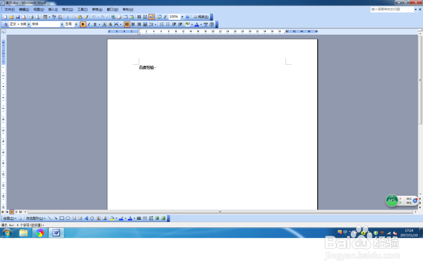
Task: Click the 百度经验 text in document
Action: [x=146, y=68]
